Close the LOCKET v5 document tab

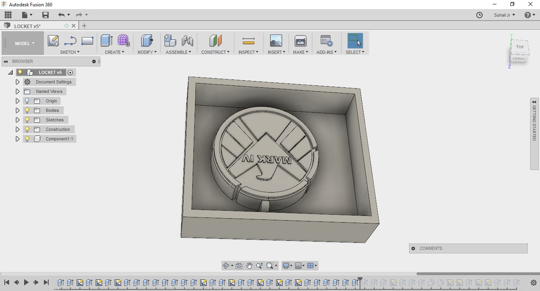pyautogui.click(x=73, y=26)
